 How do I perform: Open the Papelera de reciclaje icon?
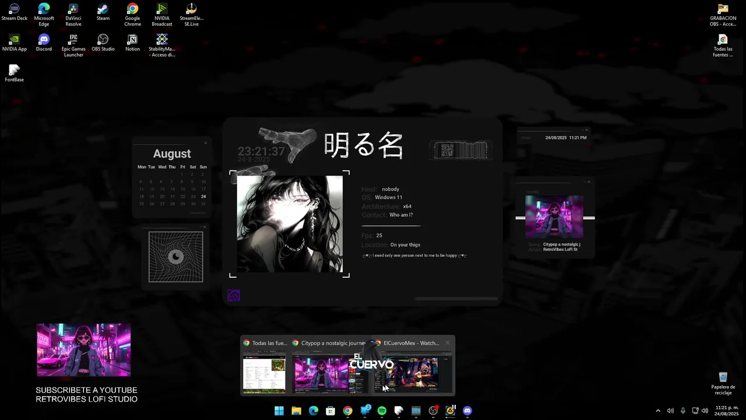[x=723, y=383]
